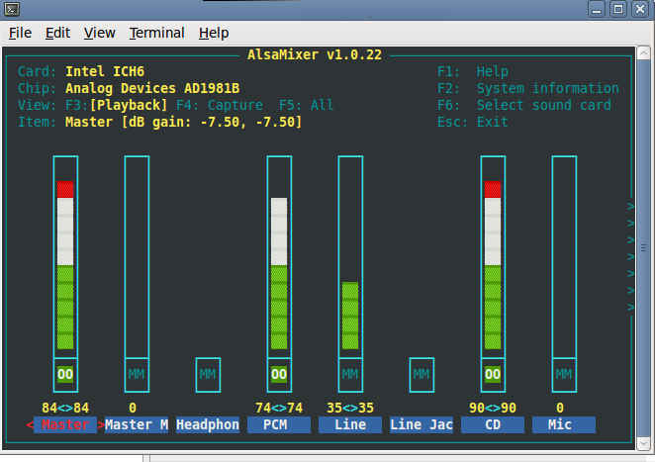Select the Line Jac channel label
Image resolution: width=655 pixels, height=462 pixels.
(x=421, y=424)
